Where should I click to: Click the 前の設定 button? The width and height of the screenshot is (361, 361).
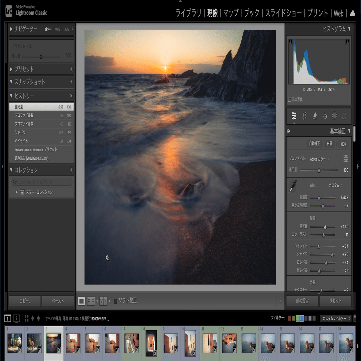pos(302,301)
